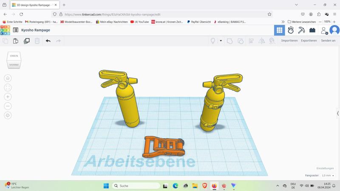The height and width of the screenshot is (191, 340).
Task: Switch to Sim Lab apple icon
Action: (x=291, y=30)
